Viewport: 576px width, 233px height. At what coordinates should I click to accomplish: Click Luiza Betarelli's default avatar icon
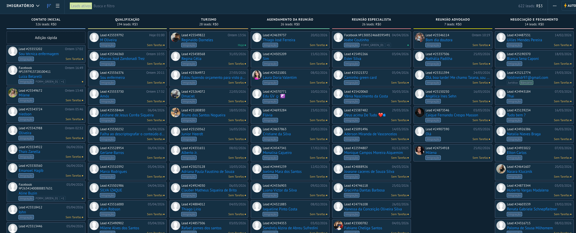coord(13,70)
